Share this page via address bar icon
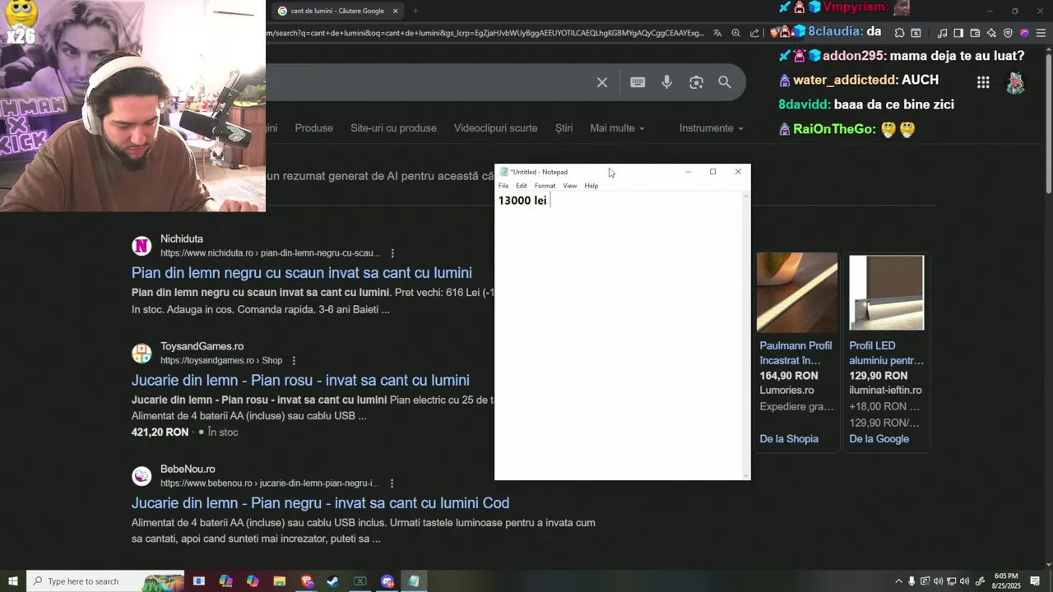The height and width of the screenshot is (592, 1053). coord(754,33)
